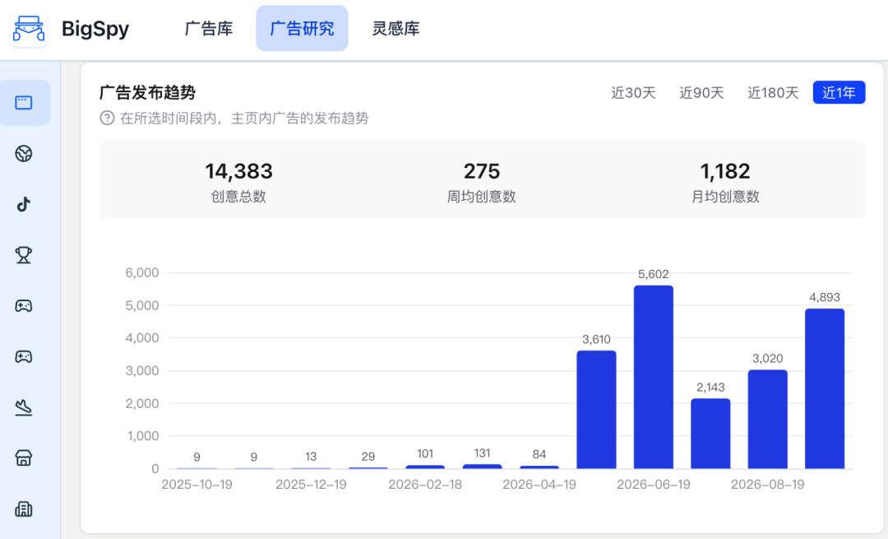888x539 pixels.
Task: Choose the 近90天 range
Action: point(701,92)
